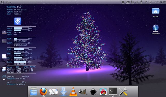Click the 131GiB/158GiB disk text
Screen dimensions: 166x97
pyautogui.click(x=20, y=64)
